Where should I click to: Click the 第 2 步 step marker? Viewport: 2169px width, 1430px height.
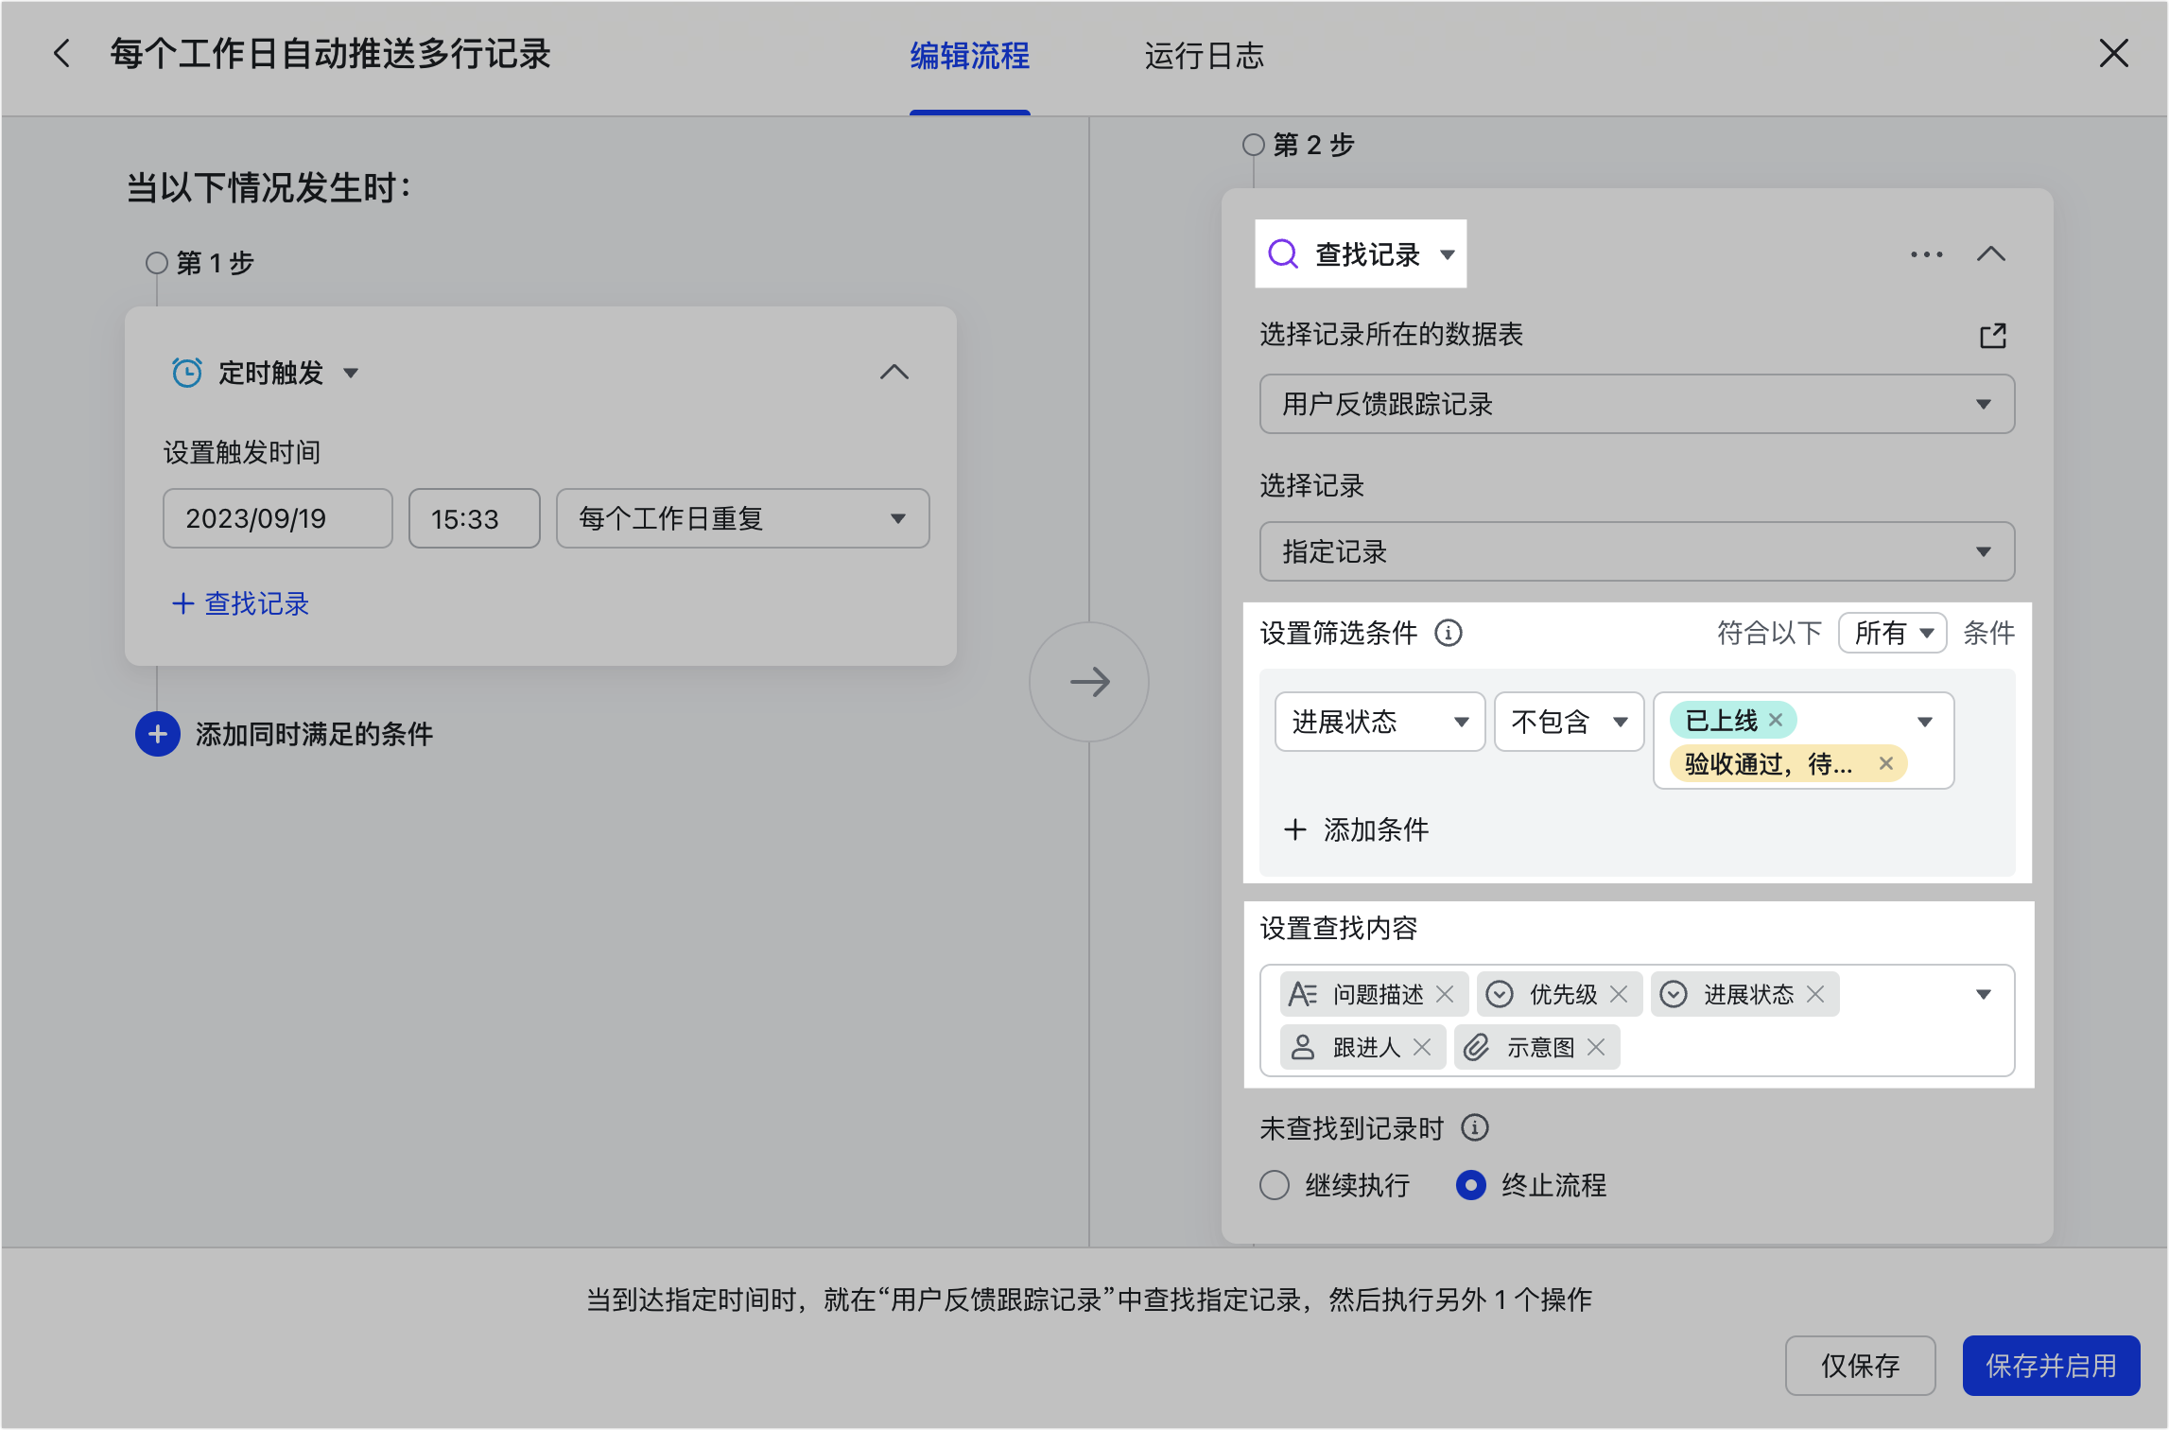coord(1254,145)
